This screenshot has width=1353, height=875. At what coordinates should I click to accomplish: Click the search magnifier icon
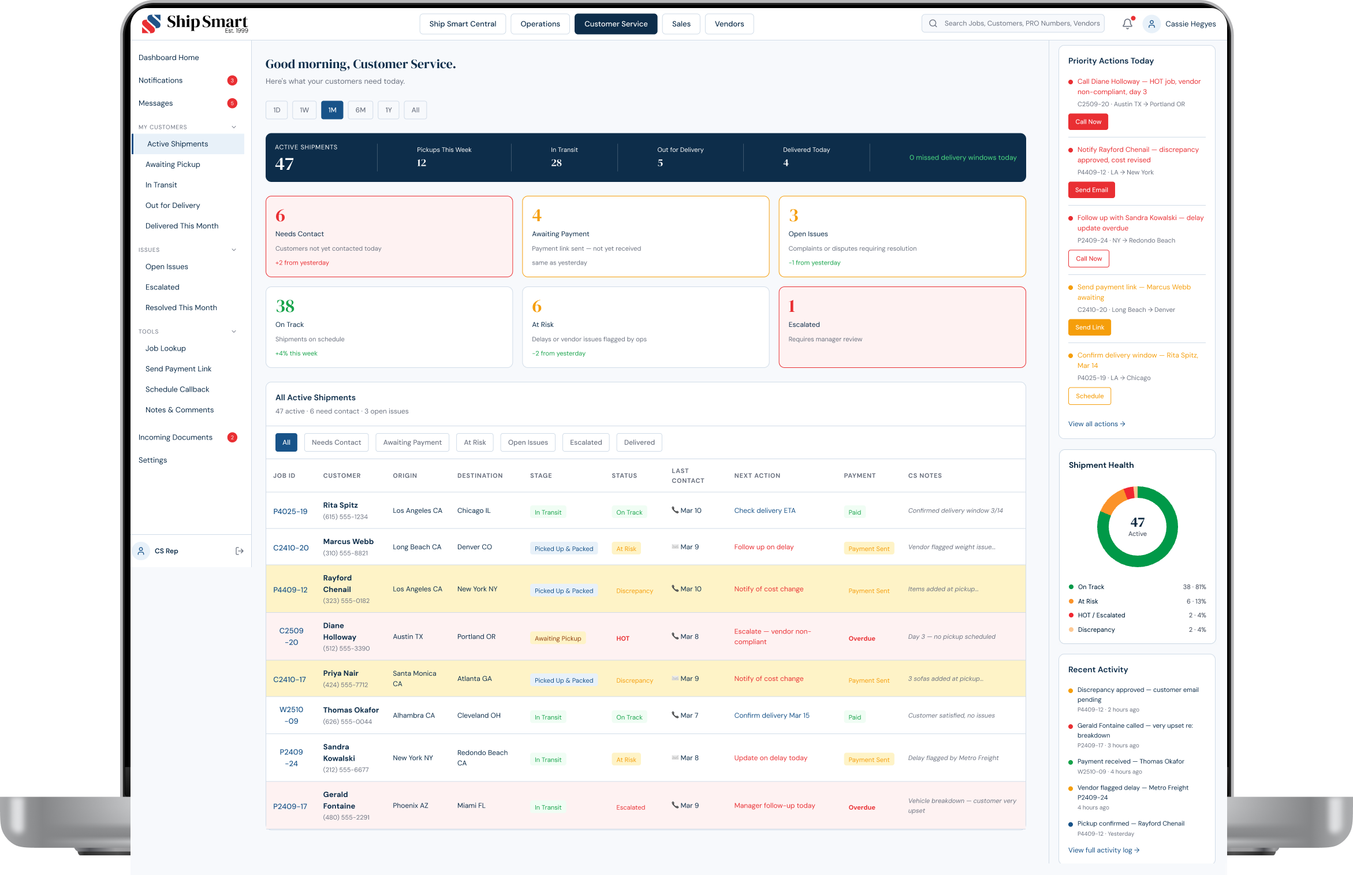933,24
